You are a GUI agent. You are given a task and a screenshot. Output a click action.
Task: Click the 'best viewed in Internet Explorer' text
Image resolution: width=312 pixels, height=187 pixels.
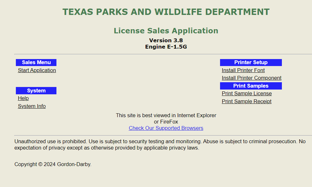(166, 116)
